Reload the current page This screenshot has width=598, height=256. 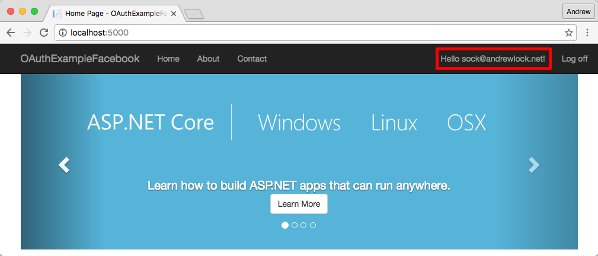pos(44,33)
